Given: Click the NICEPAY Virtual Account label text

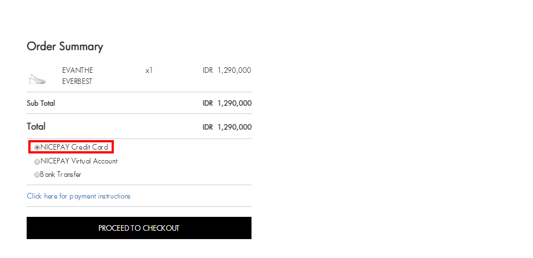Looking at the screenshot, I should [x=79, y=161].
